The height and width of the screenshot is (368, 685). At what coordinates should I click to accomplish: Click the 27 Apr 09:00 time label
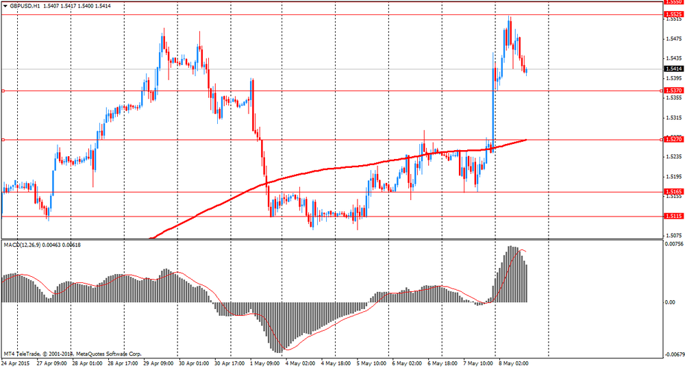tap(51, 363)
